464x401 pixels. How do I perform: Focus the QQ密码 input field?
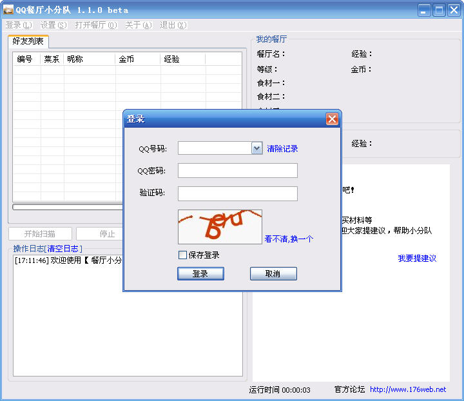tap(238, 170)
